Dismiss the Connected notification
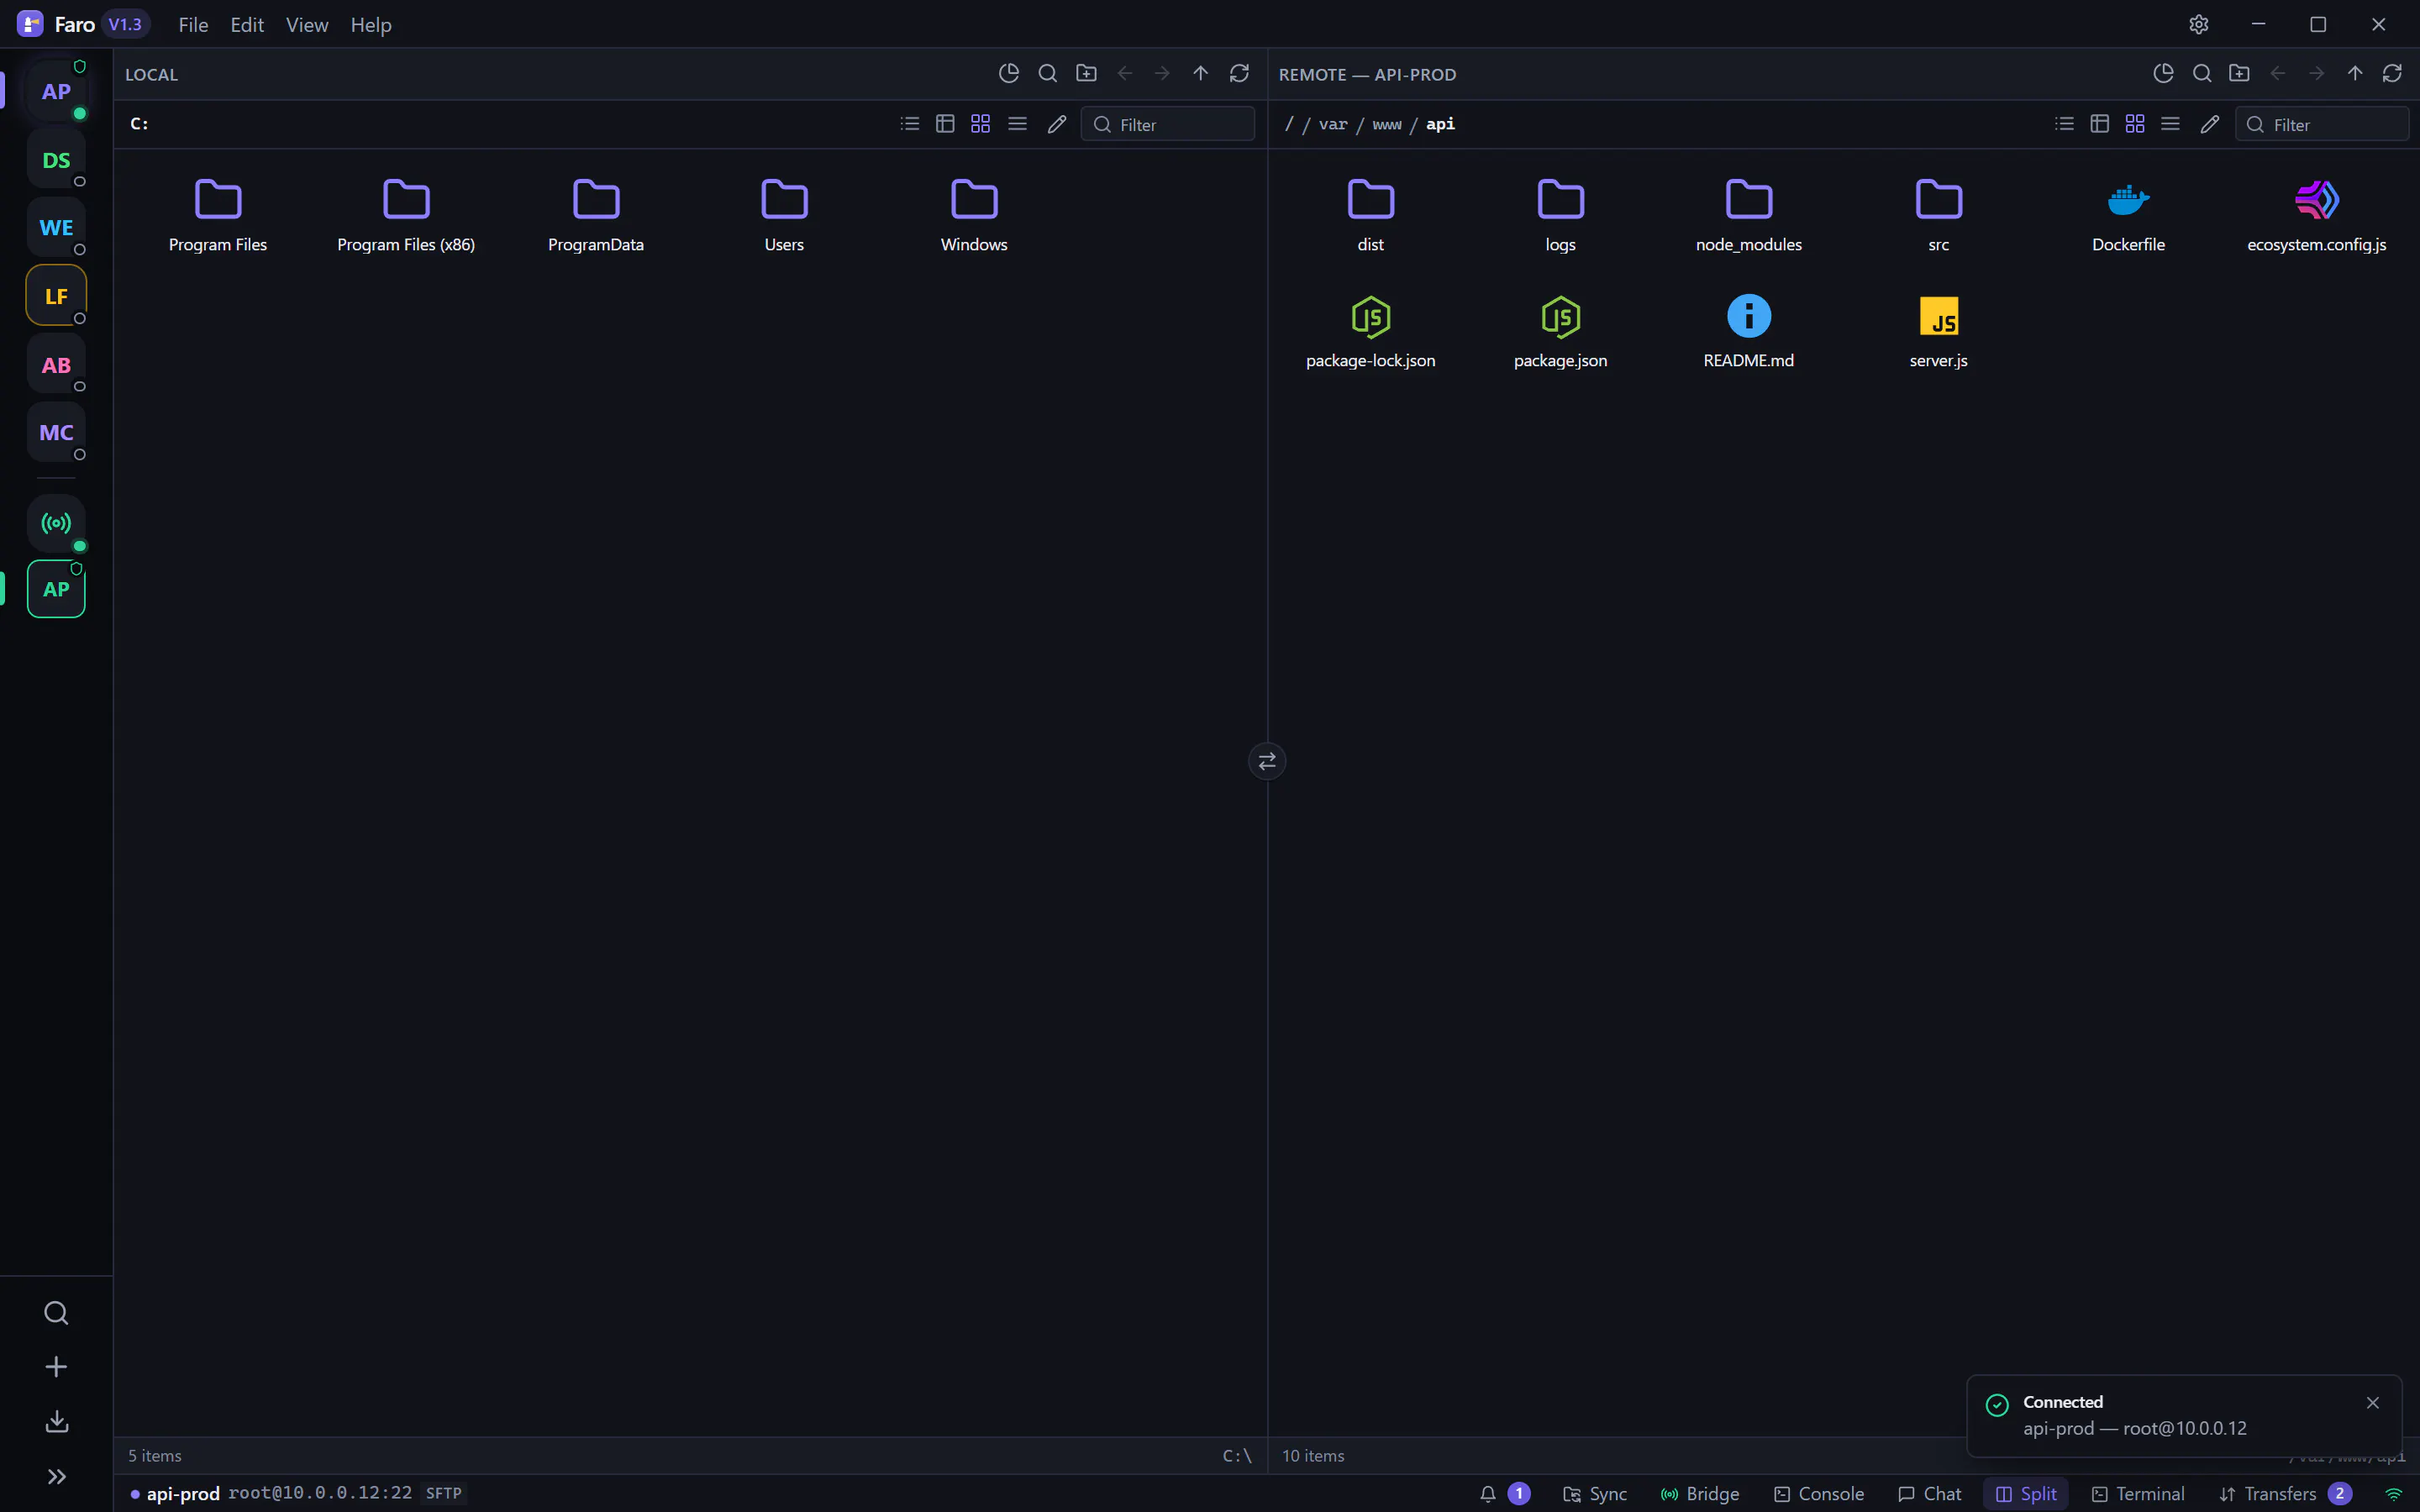Image resolution: width=2420 pixels, height=1512 pixels. (x=2373, y=1403)
